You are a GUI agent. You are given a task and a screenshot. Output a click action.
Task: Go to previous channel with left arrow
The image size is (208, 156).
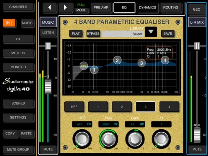click(x=50, y=7)
